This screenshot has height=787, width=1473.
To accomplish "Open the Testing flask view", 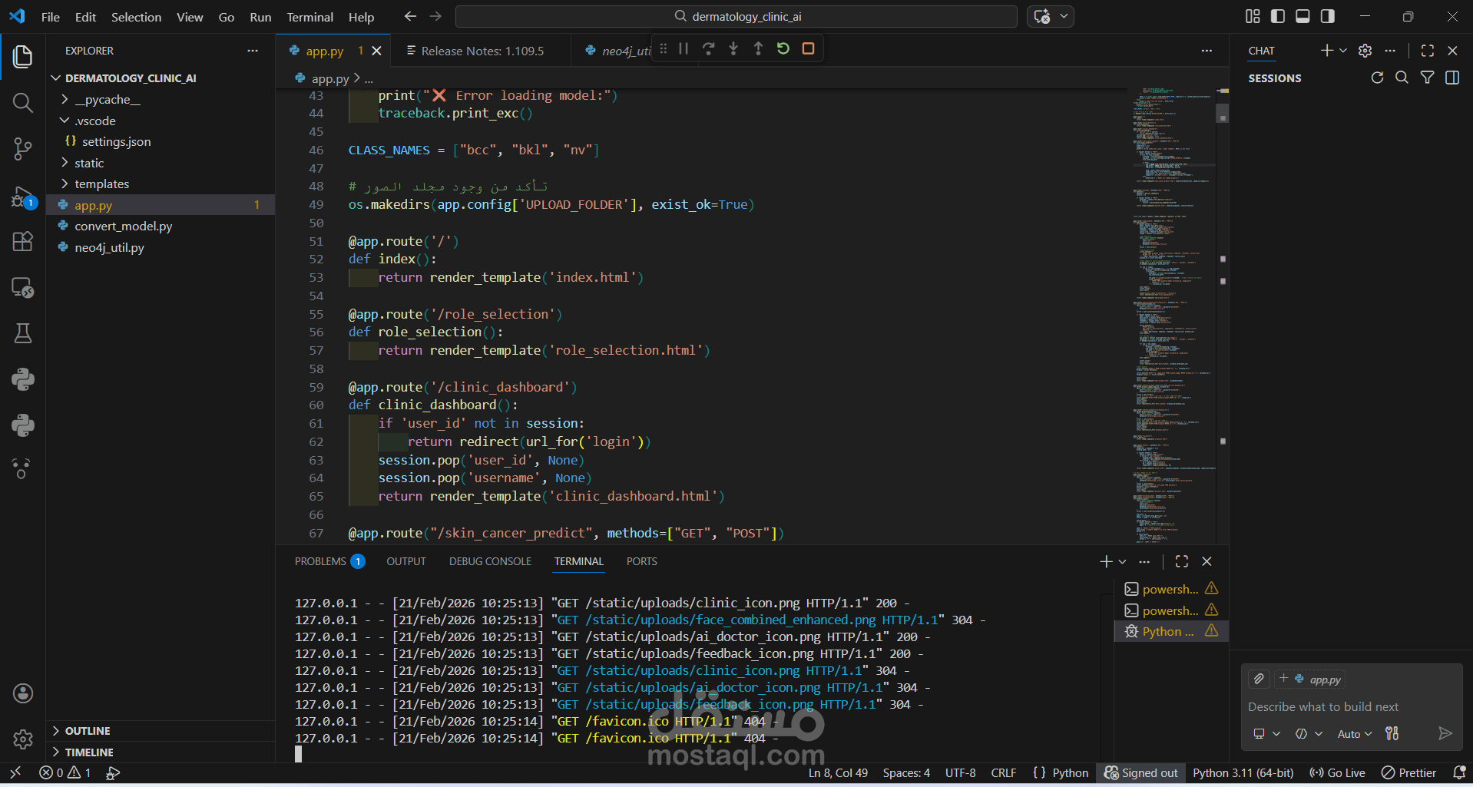I will point(22,333).
